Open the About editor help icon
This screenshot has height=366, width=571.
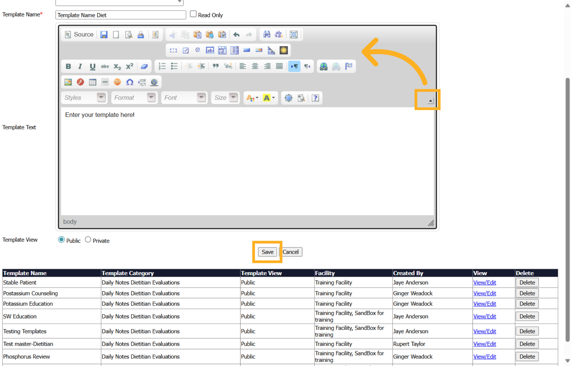point(315,98)
